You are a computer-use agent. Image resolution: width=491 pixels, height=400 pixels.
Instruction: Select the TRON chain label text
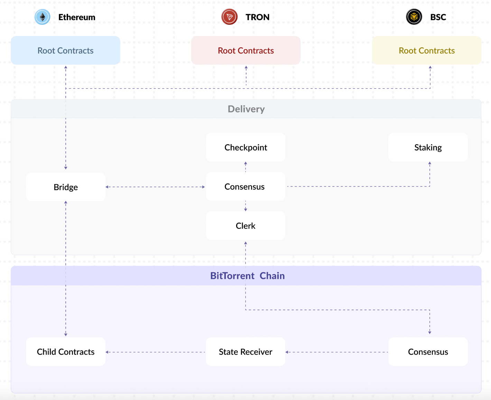(257, 17)
